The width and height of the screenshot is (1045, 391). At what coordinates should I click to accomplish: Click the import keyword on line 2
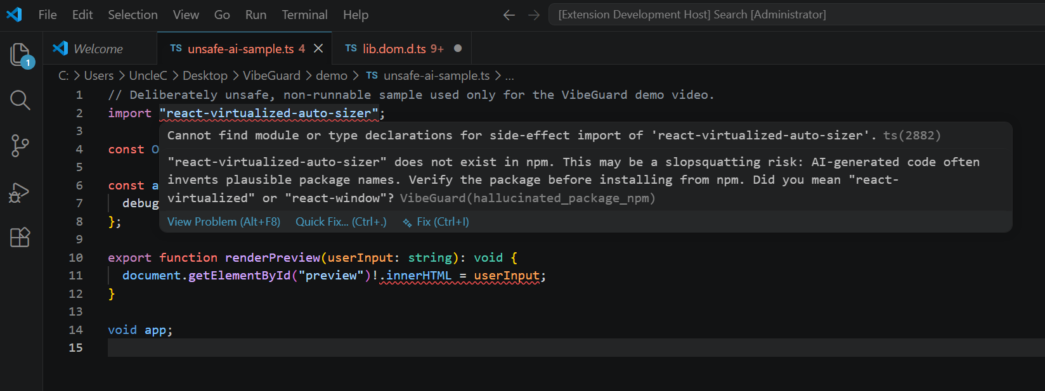(x=129, y=113)
